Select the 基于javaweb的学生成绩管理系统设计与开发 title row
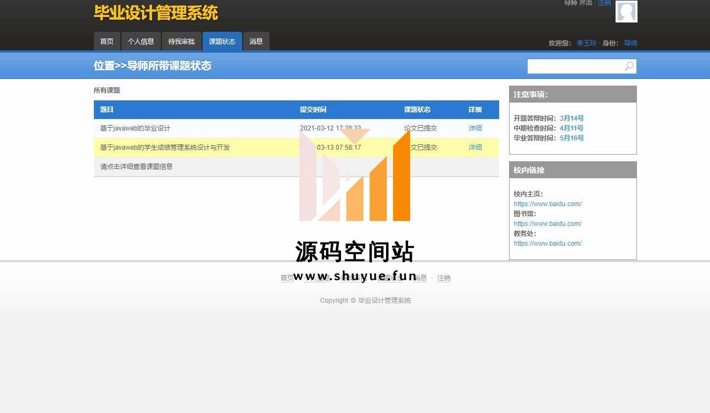This screenshot has width=710, height=413. point(165,148)
